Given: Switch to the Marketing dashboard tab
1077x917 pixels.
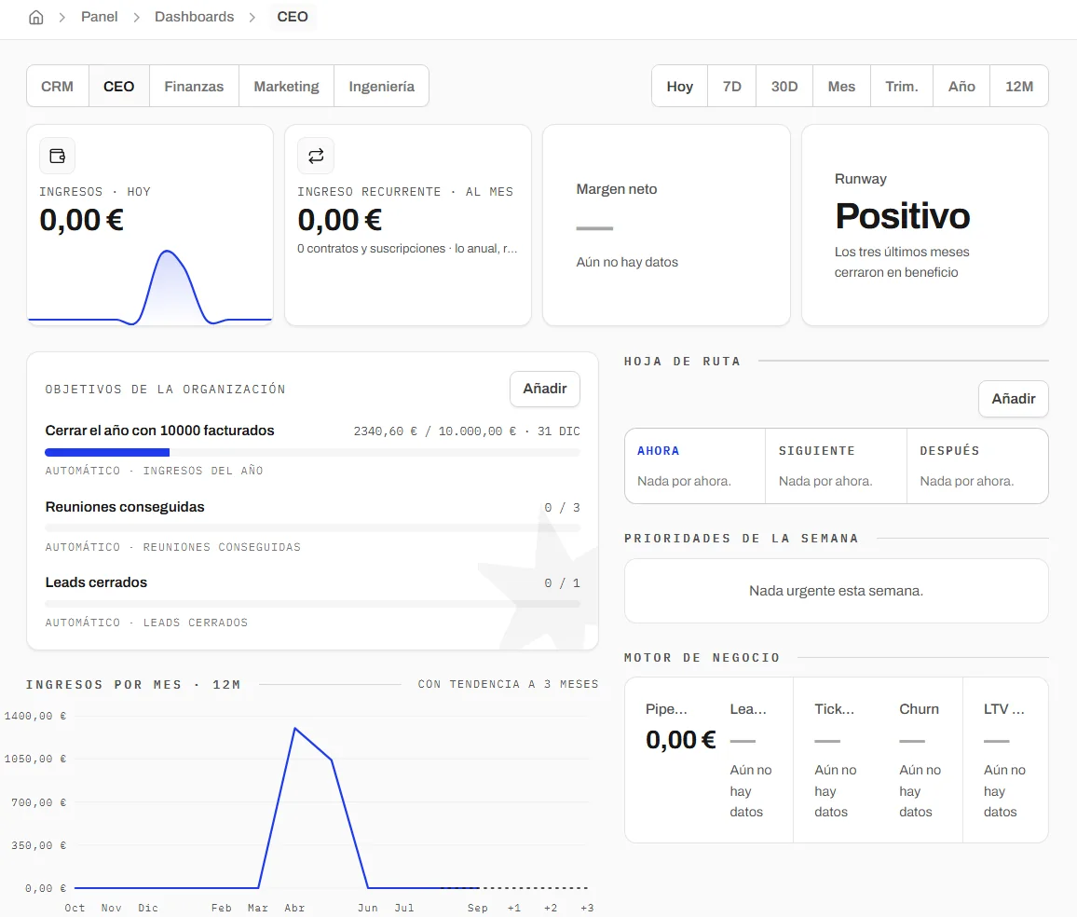Looking at the screenshot, I should pyautogui.click(x=286, y=87).
